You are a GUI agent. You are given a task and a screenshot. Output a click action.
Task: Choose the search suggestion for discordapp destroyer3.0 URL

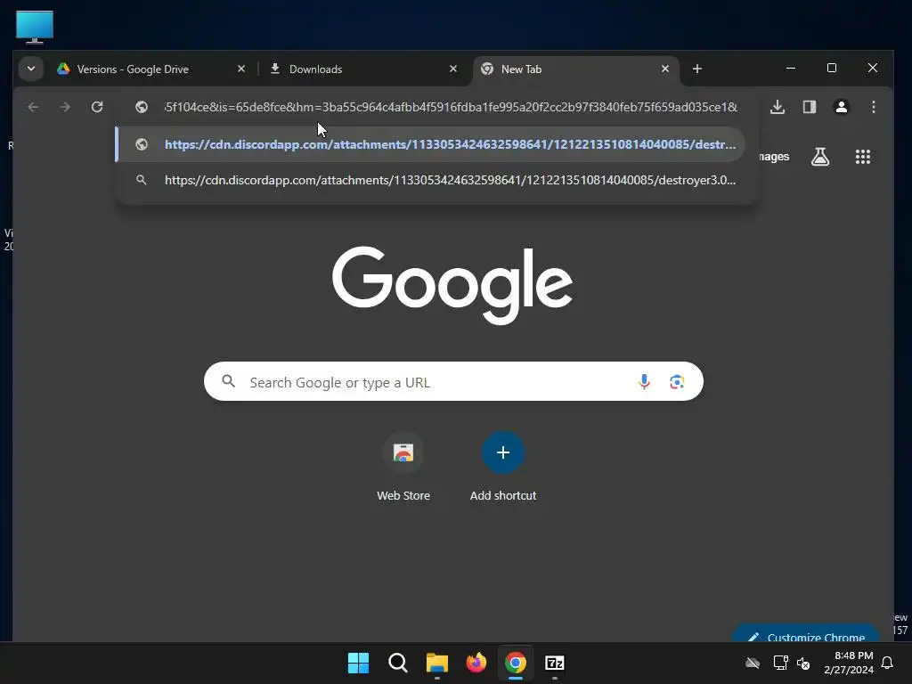430,180
